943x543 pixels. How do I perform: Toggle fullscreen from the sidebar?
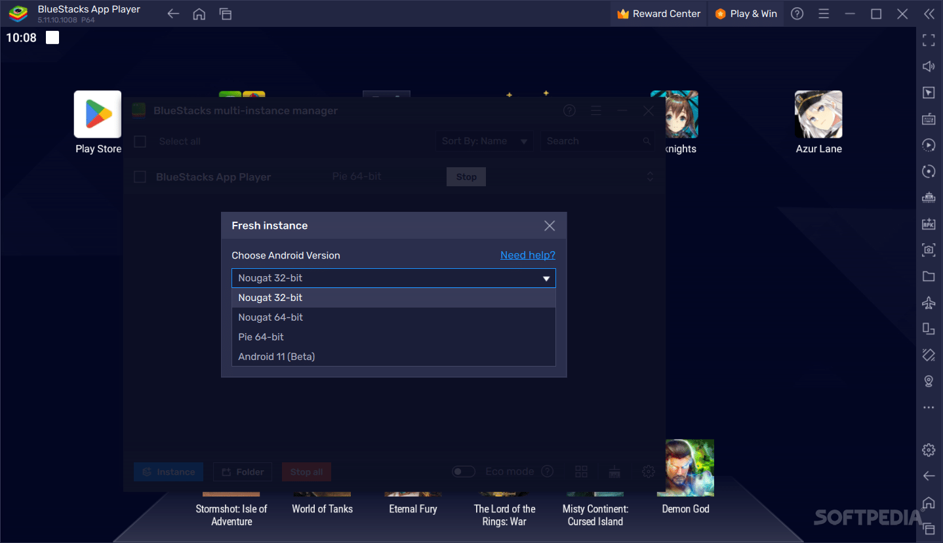click(x=929, y=40)
